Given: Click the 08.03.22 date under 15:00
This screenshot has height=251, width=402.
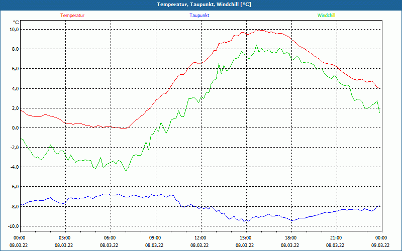Looking at the screenshot, I should (245, 245).
